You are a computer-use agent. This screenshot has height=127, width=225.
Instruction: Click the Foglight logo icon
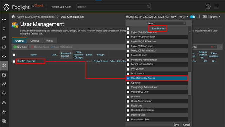pos(6,7)
